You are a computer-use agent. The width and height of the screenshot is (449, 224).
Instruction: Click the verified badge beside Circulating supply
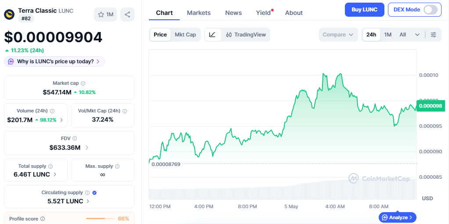(95, 193)
